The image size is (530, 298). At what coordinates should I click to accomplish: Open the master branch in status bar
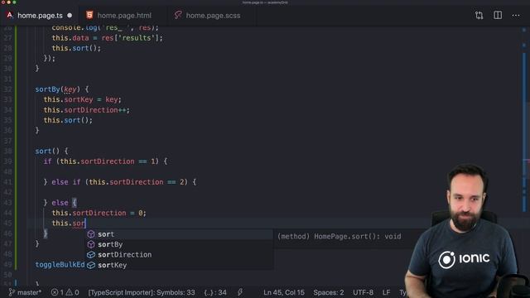pos(25,292)
